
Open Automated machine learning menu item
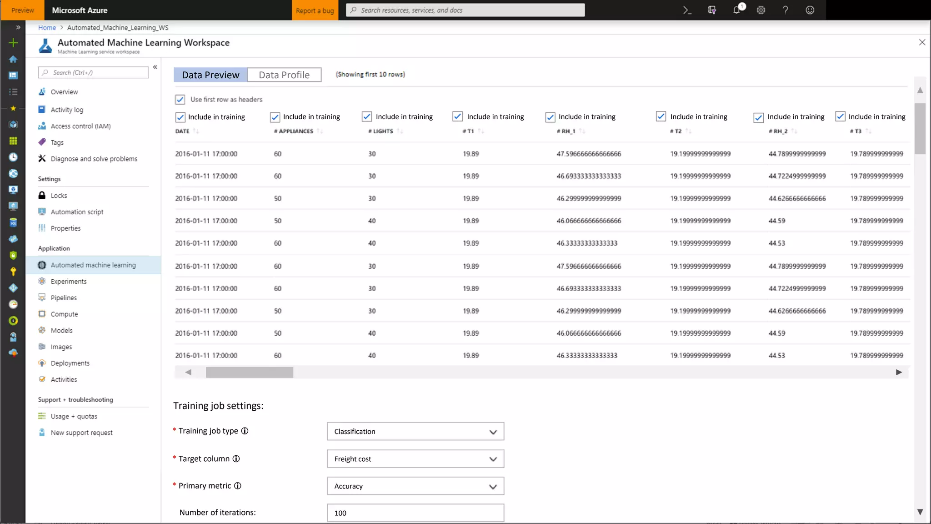click(93, 265)
